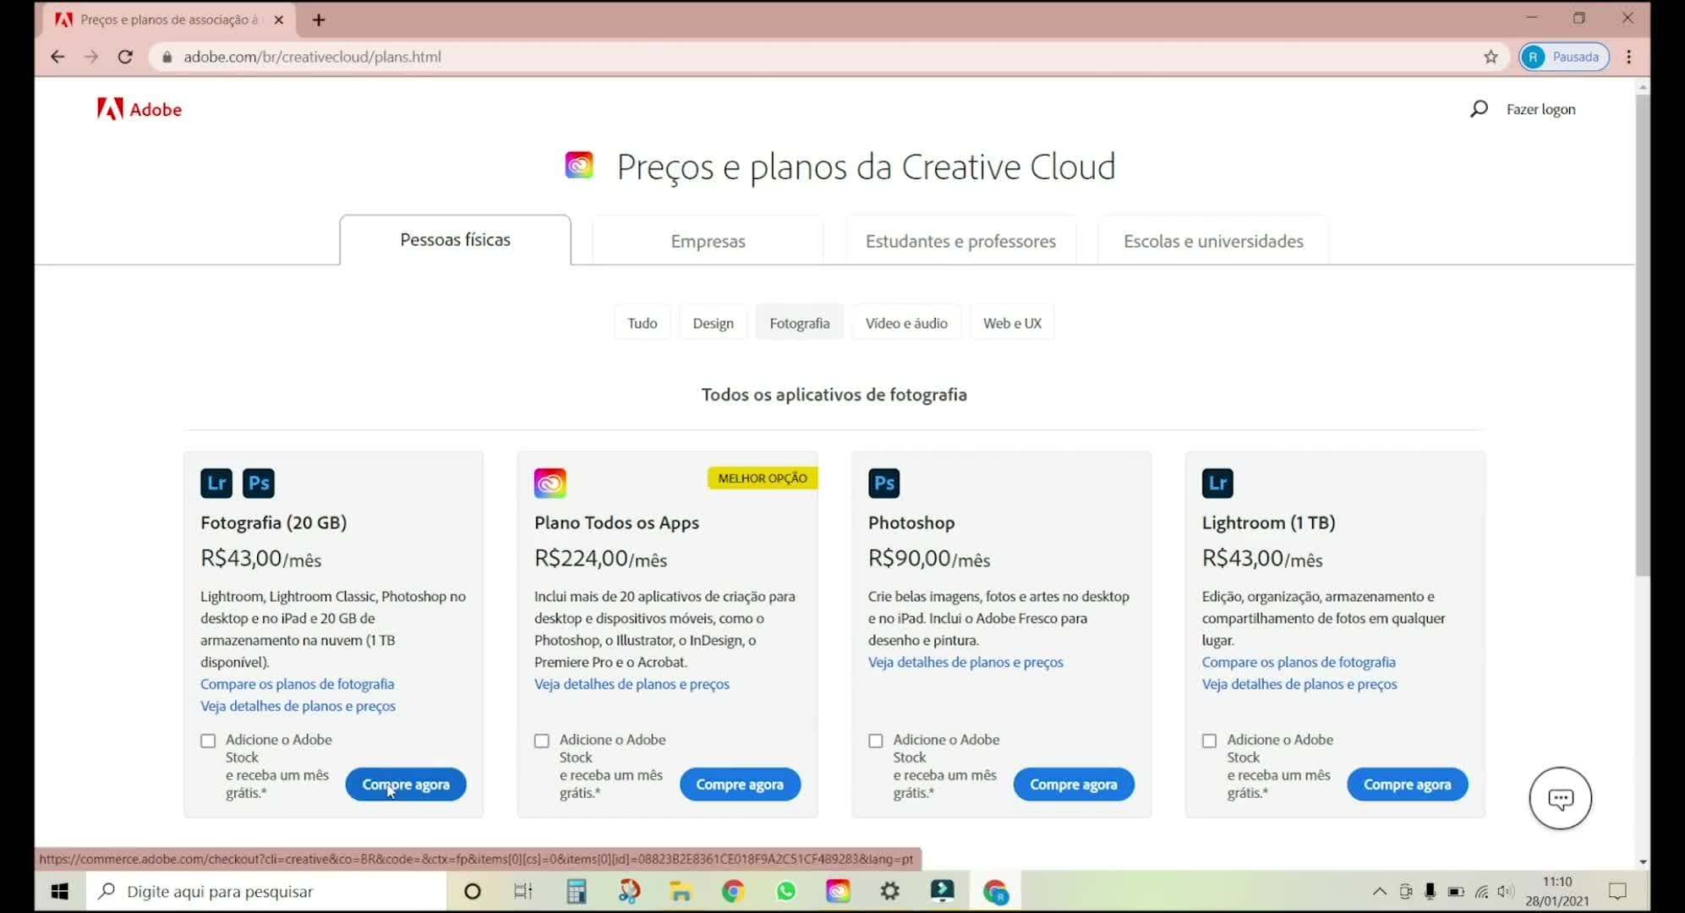
Task: Open the notification center icon in the taskbar
Action: 1617,891
